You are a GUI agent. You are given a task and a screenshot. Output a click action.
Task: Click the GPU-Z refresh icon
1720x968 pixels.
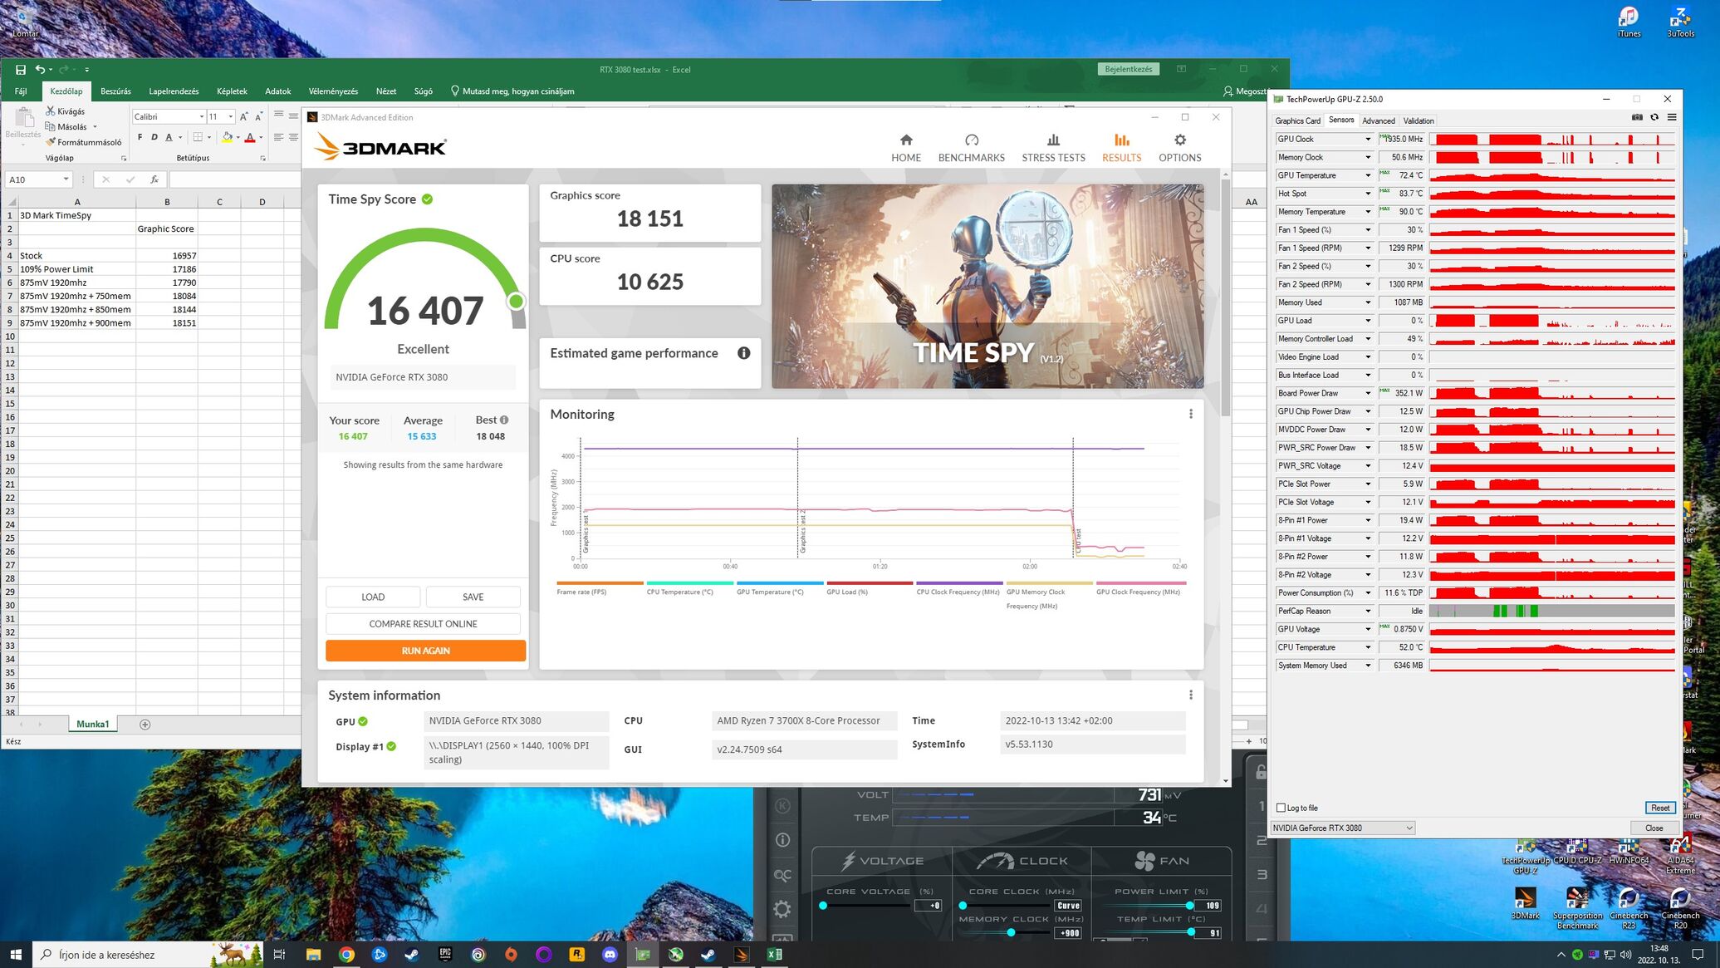[1654, 117]
